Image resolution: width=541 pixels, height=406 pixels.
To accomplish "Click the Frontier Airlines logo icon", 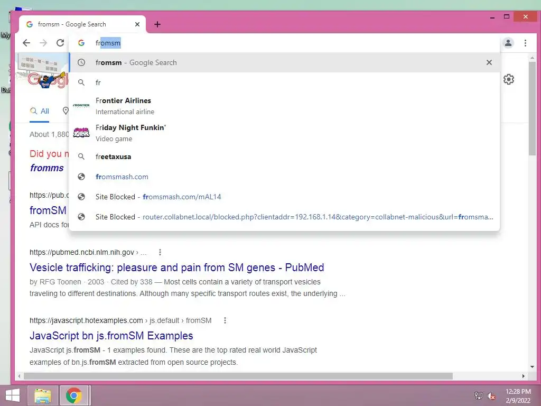I will click(81, 105).
